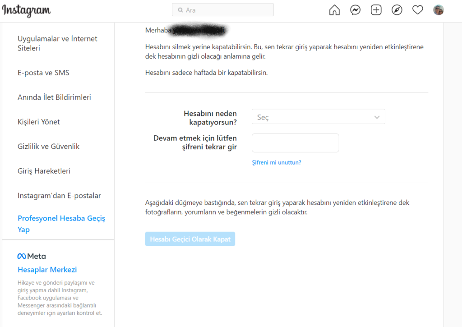Open Uygulamalar ve İnternet Siteleri settings
The width and height of the screenshot is (462, 327).
click(57, 43)
